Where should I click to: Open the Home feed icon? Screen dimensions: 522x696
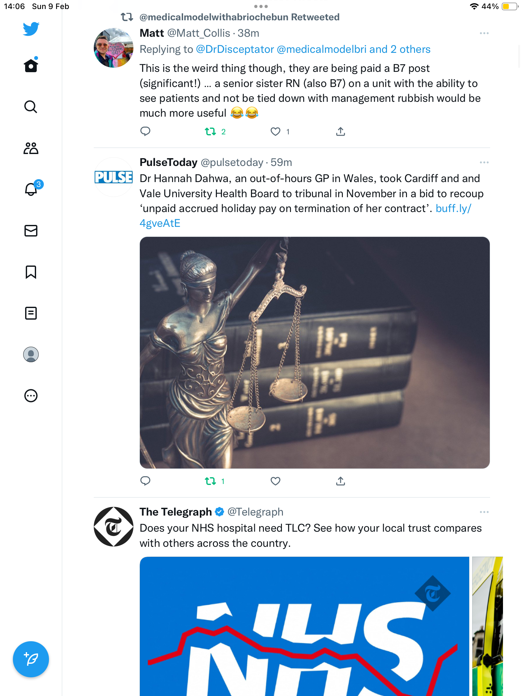(x=31, y=65)
